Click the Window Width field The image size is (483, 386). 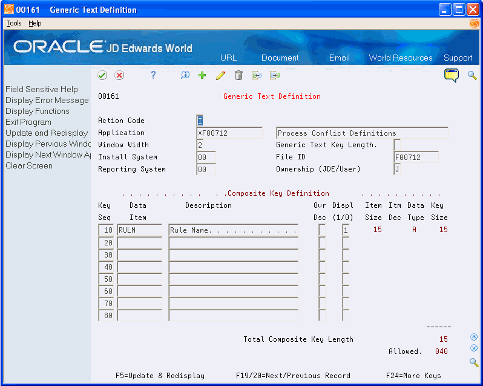point(200,145)
